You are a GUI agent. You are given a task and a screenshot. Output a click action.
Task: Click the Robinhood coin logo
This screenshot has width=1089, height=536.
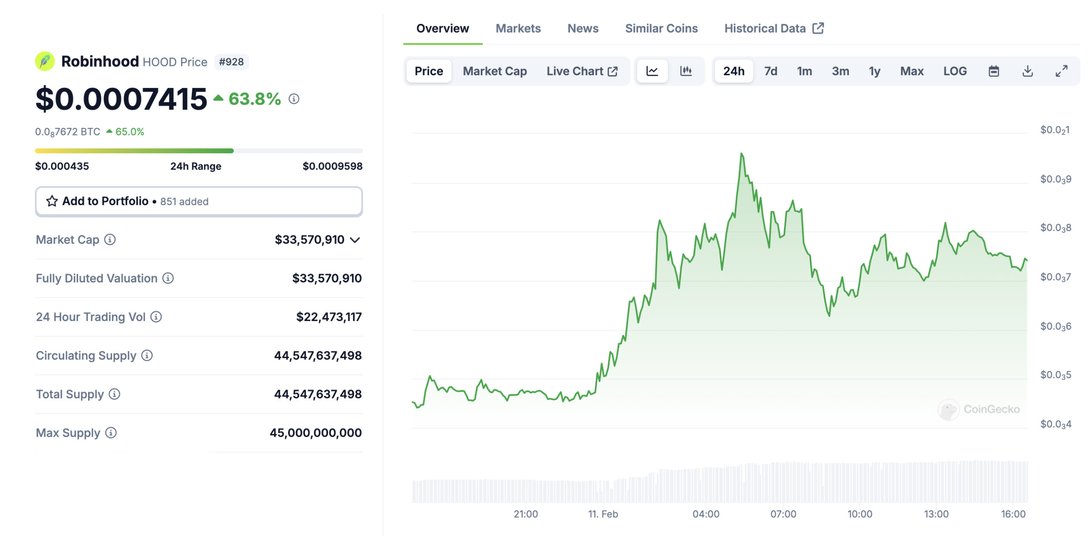pos(46,61)
